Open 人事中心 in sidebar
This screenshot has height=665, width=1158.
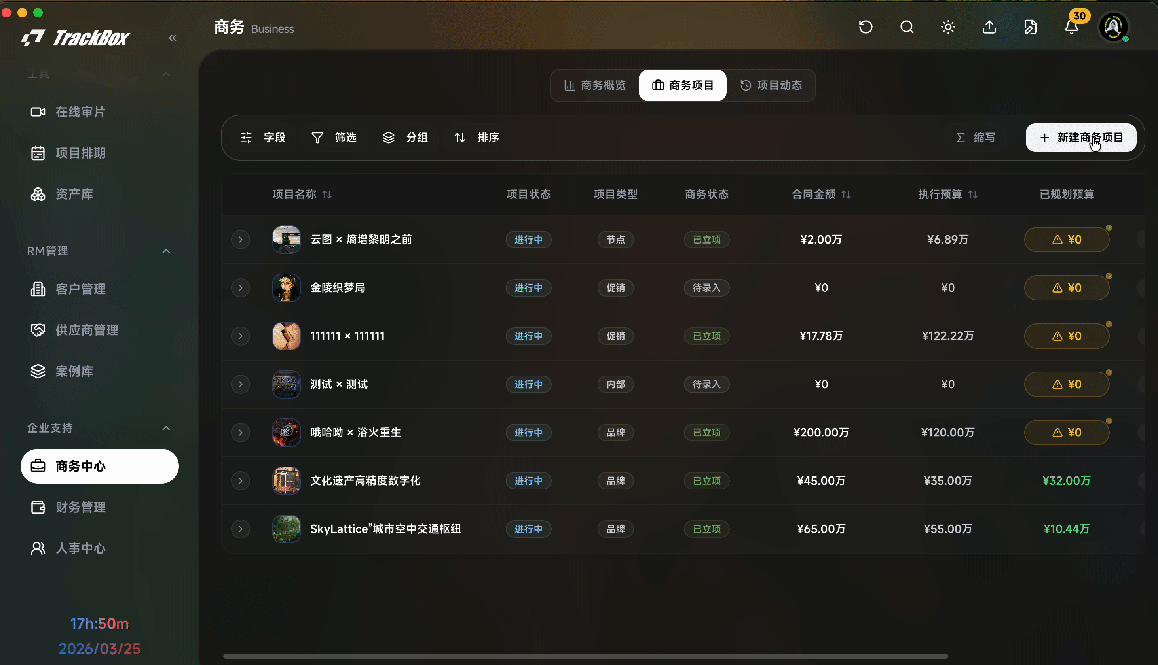click(x=100, y=548)
